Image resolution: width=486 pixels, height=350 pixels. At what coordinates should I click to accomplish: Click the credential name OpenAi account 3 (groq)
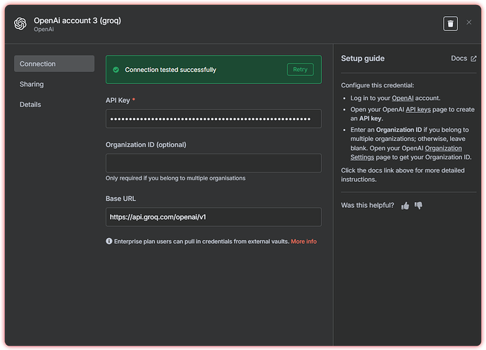click(77, 20)
